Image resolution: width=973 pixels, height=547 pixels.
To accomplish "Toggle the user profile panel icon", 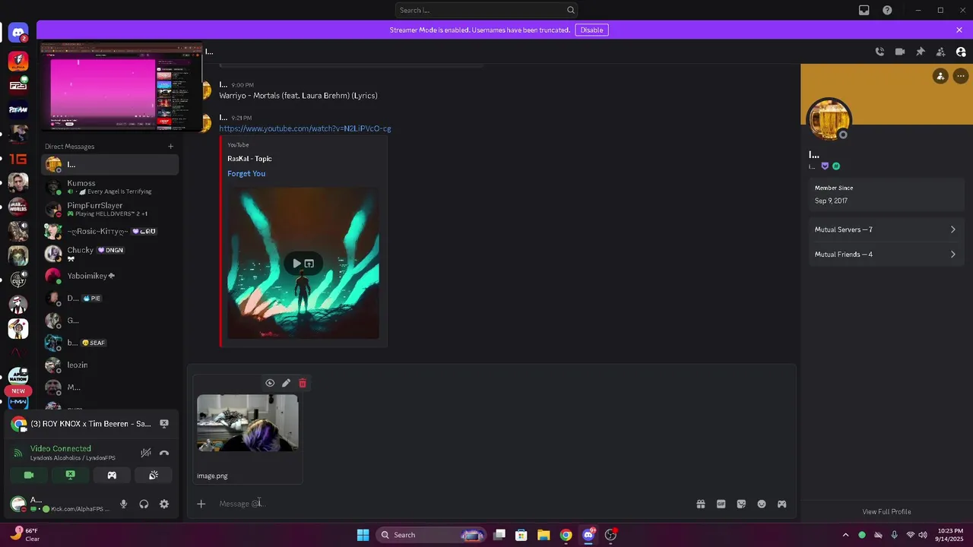I will click(x=961, y=52).
